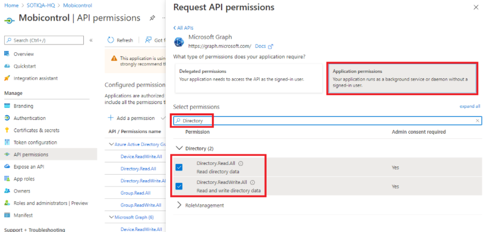Open Quickstart from the sidebar

pos(25,66)
